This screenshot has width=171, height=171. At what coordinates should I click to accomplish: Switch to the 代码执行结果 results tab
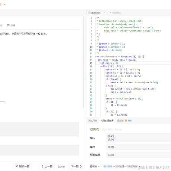point(107,120)
